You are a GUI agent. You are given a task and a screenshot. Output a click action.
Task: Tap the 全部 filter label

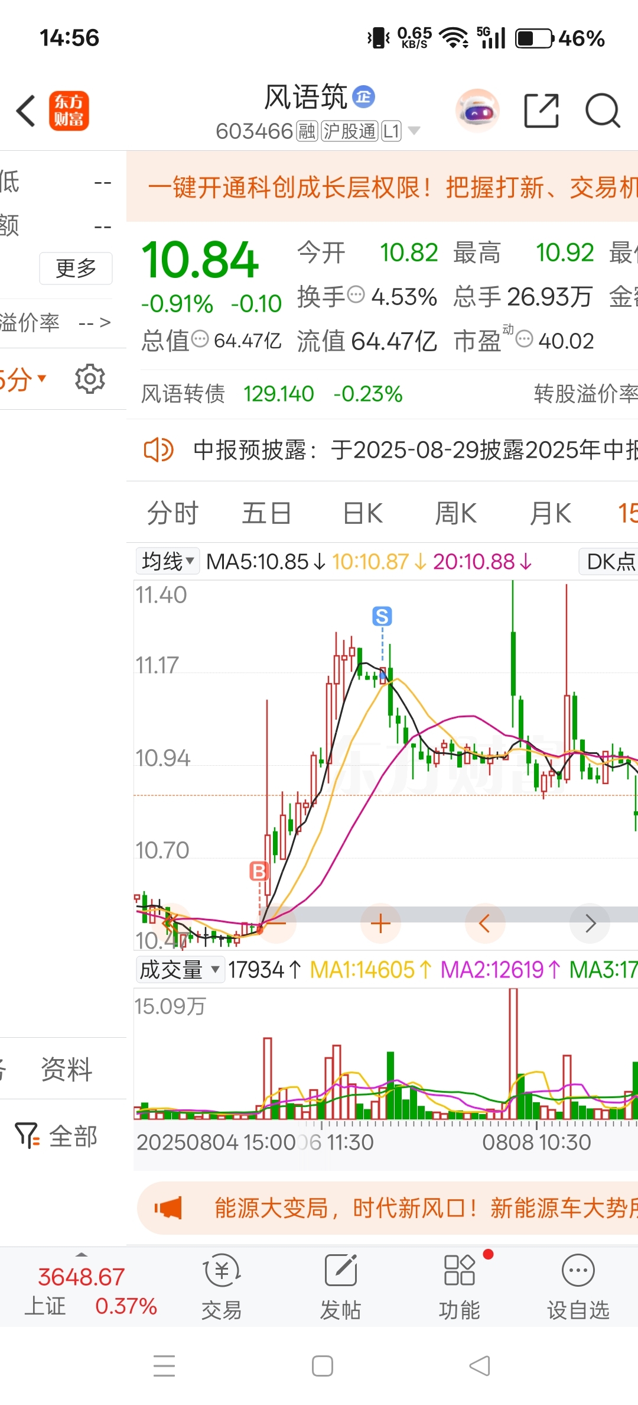(73, 1135)
